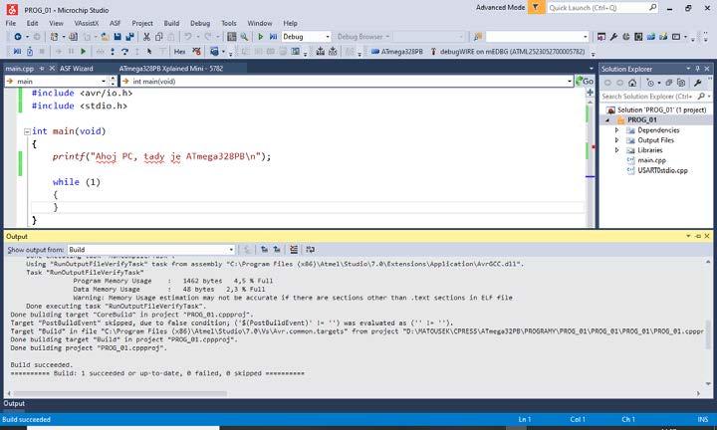
Task: Click Start Without Debugging icon
Action: pyautogui.click(x=273, y=37)
